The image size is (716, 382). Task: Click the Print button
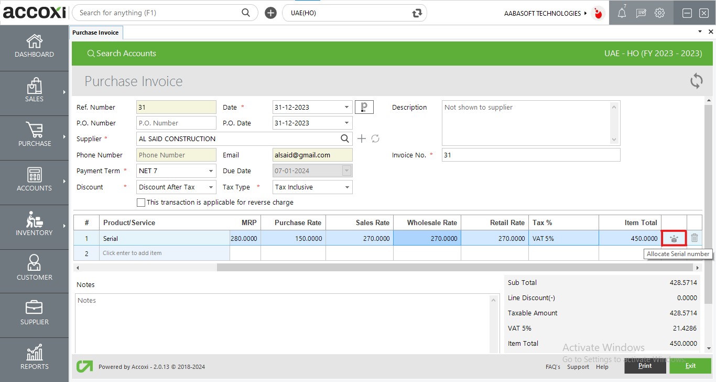pyautogui.click(x=645, y=366)
